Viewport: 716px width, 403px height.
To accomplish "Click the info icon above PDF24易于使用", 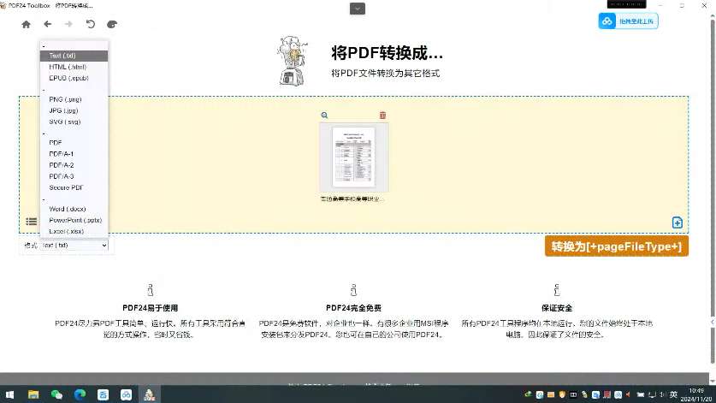I will (x=151, y=290).
